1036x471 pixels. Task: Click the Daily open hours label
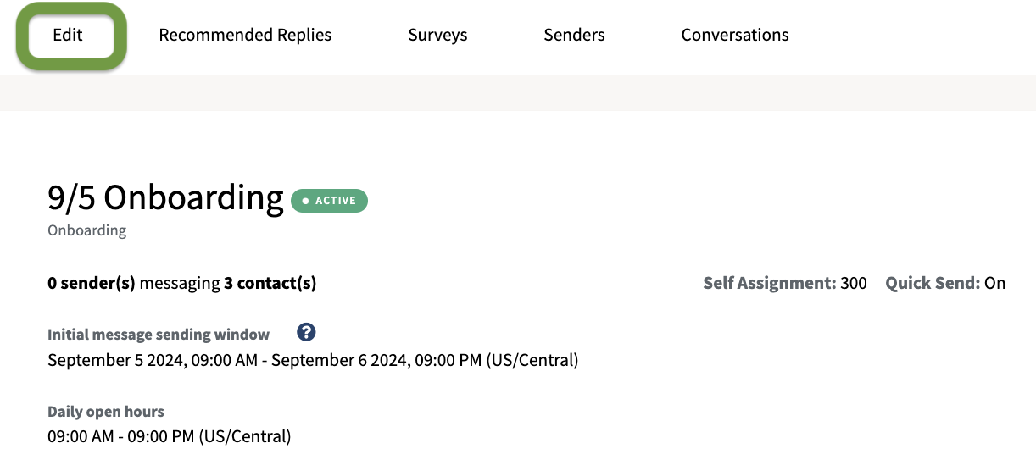(x=106, y=412)
